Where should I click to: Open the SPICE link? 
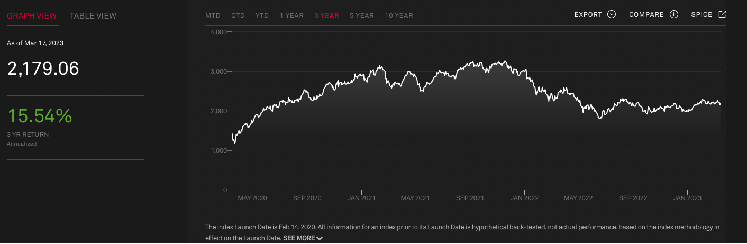(x=702, y=15)
